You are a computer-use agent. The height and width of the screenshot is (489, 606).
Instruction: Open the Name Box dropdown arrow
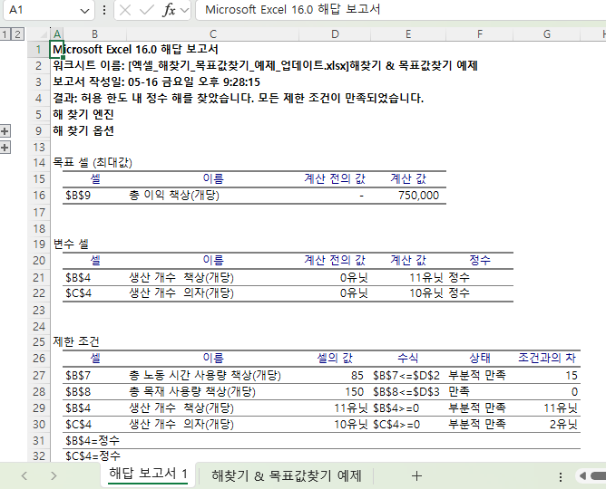pyautogui.click(x=84, y=11)
